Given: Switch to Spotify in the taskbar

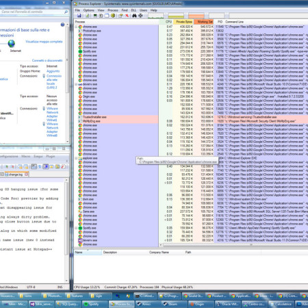Looking at the screenshot, I should pyautogui.click(x=94, y=304).
